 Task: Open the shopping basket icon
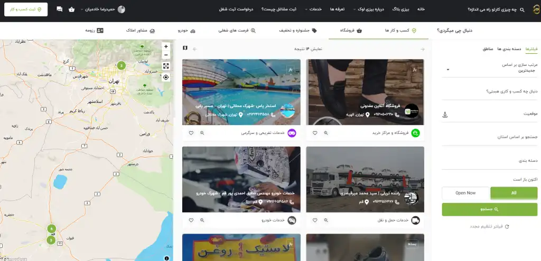point(71,9)
